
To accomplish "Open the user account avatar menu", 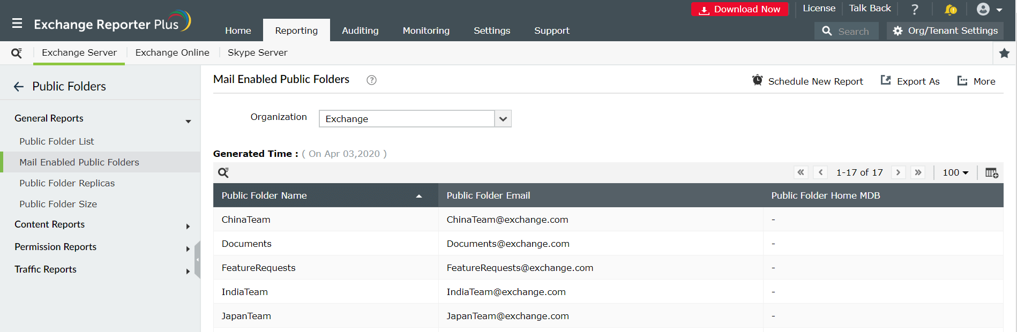I will [983, 9].
